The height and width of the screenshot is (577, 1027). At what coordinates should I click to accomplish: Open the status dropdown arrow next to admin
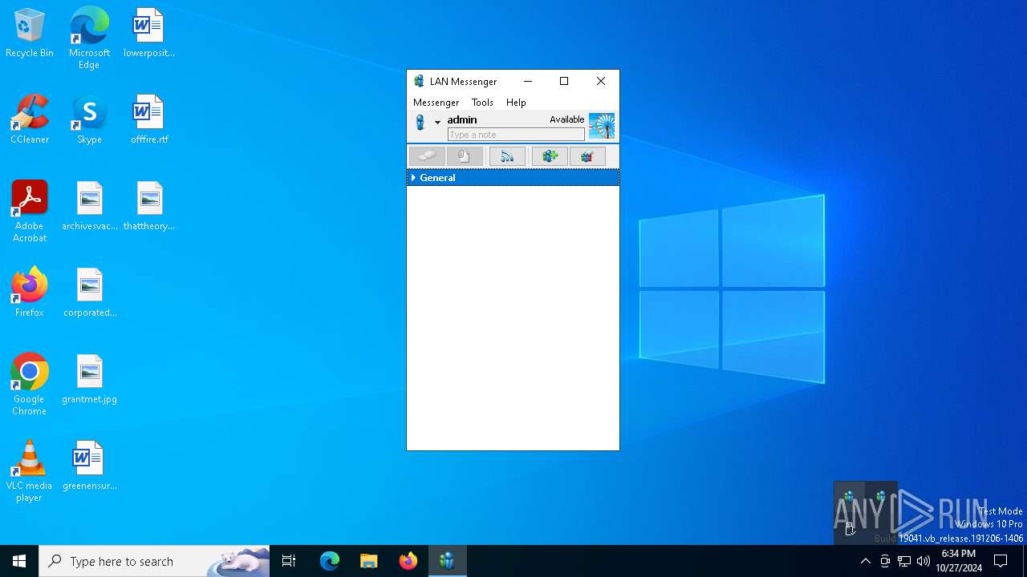click(x=437, y=123)
